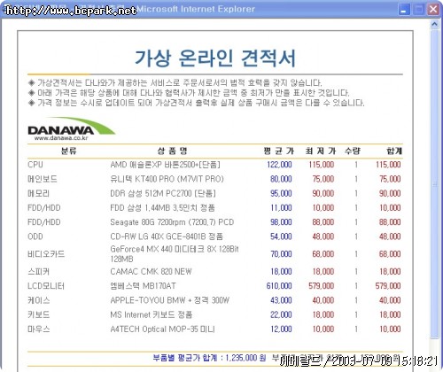443x372 pixels.
Task: Click the '수량' column header
Action: (353, 151)
